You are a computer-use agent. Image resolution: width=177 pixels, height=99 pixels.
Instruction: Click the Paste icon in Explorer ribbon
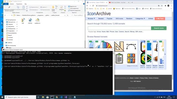[x=23, y=7]
